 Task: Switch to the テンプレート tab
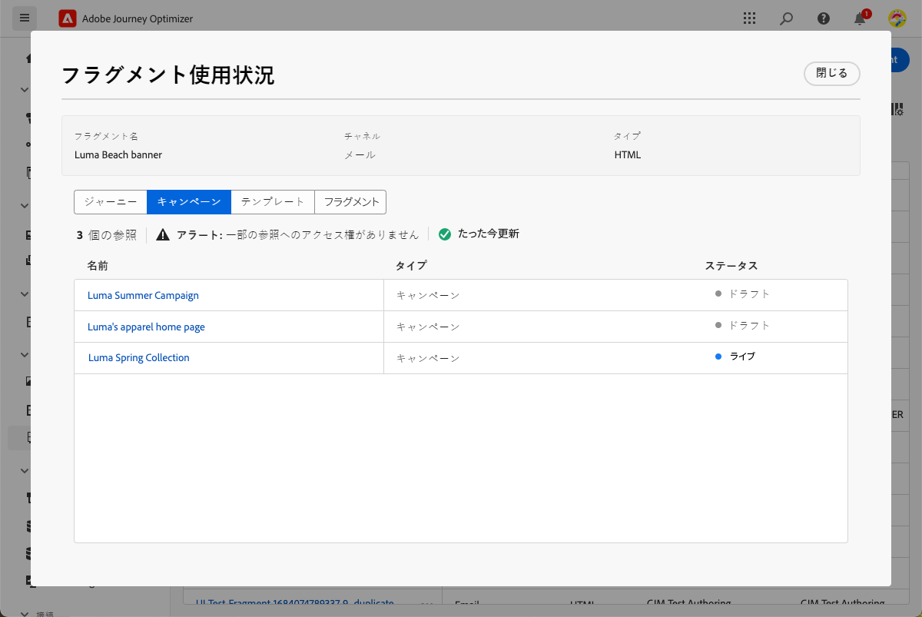(273, 202)
